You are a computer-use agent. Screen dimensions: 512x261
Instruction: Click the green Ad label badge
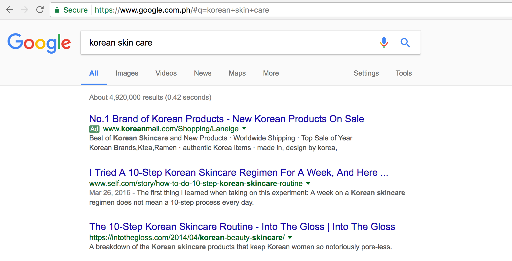point(94,129)
